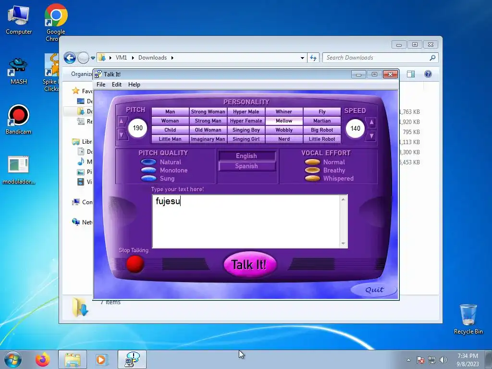Viewport: 492px width, 369px height.
Task: Open the Windows Start menu
Action: pyautogui.click(x=13, y=360)
